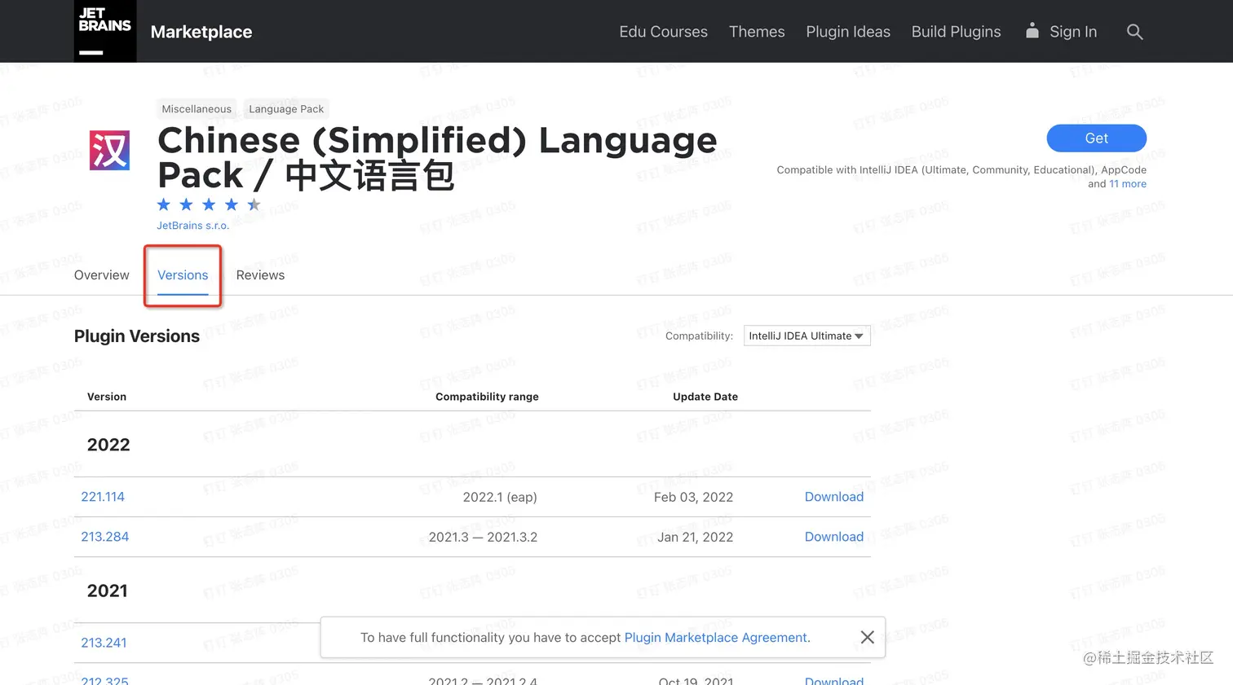This screenshot has height=685, width=1233.
Task: Click the Sign In link
Action: [1073, 32]
